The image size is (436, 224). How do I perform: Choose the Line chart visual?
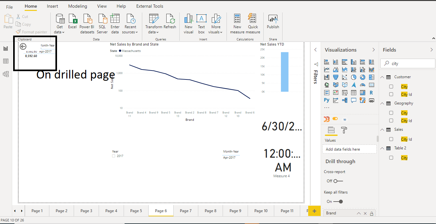[327, 70]
